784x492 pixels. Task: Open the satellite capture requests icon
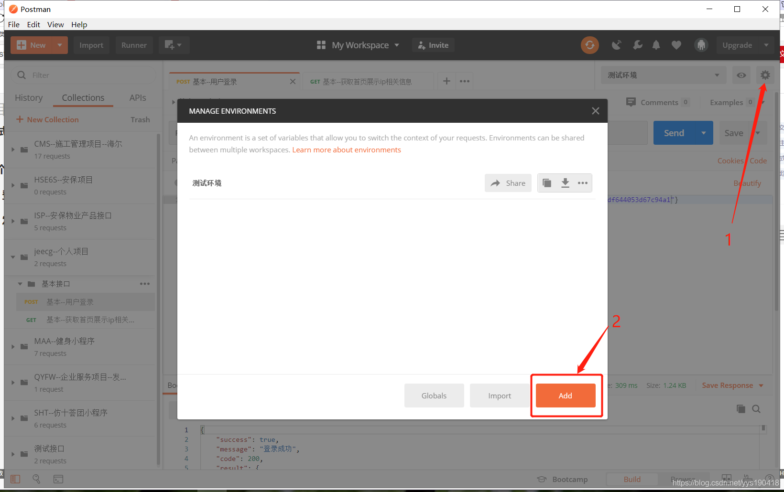click(x=617, y=45)
